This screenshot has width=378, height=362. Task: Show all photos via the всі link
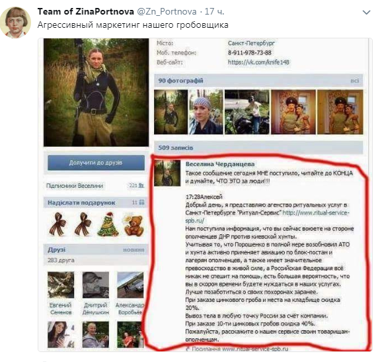355,81
